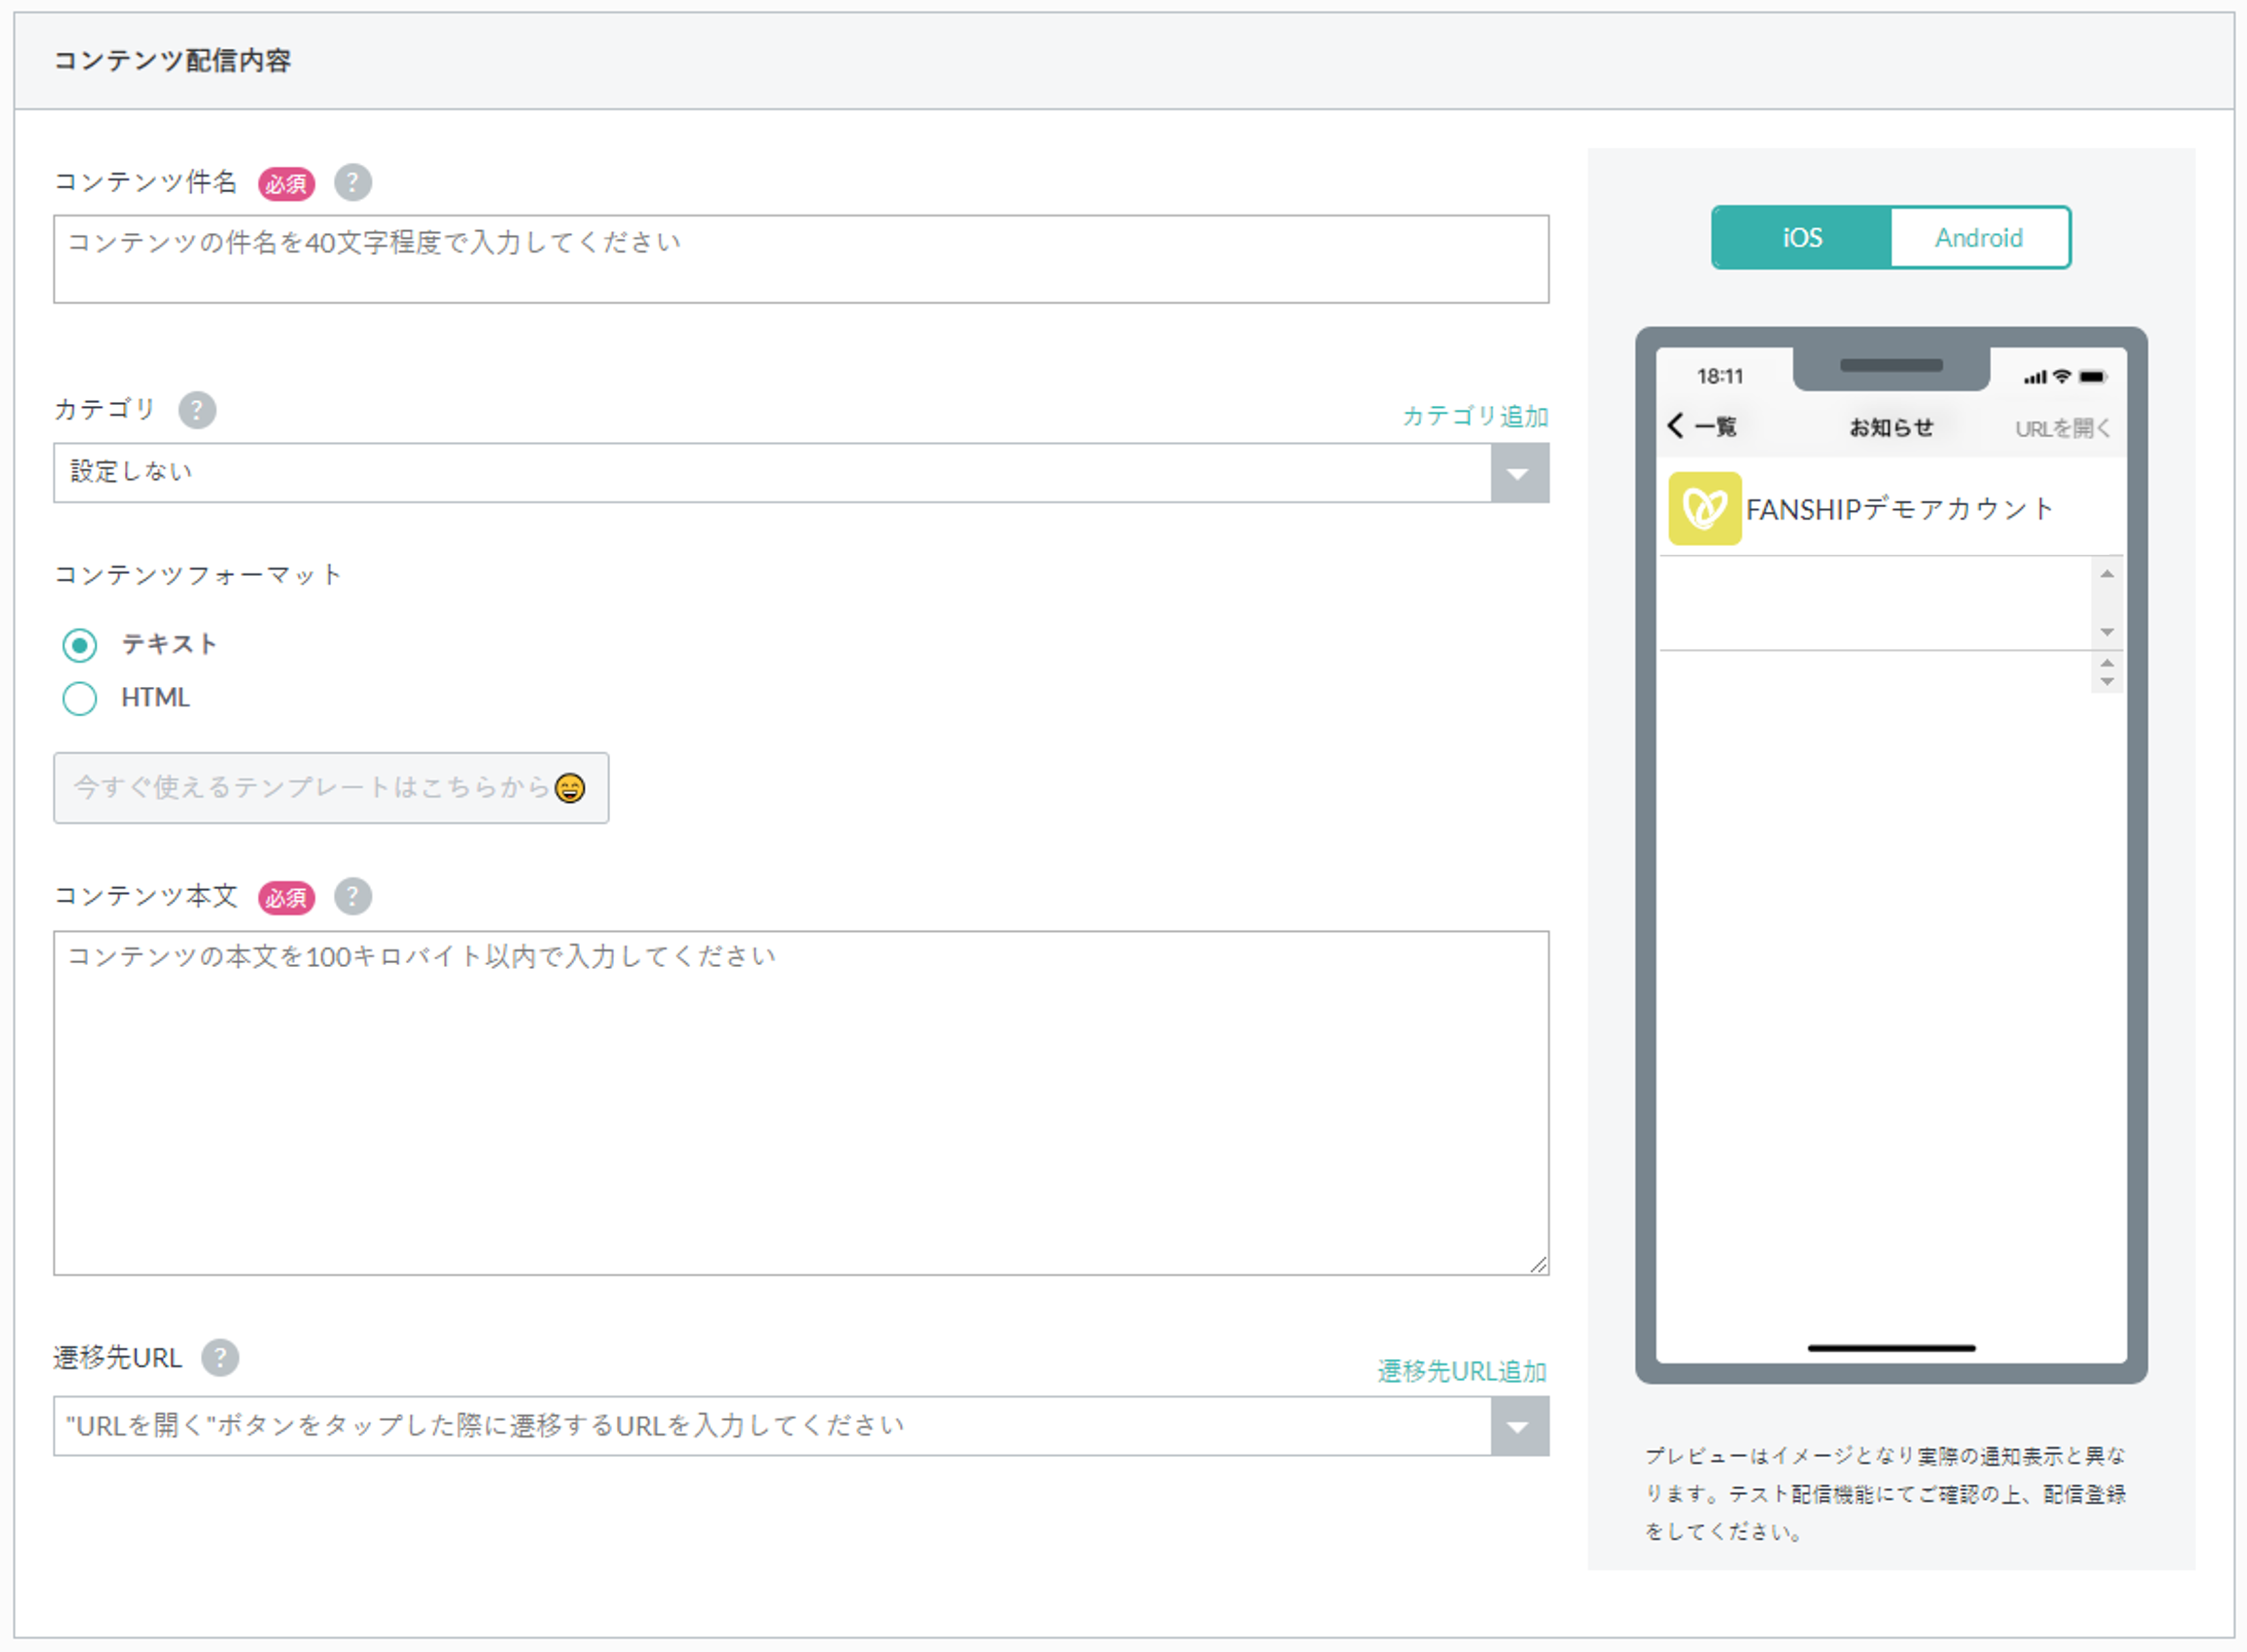Click help icon beside コンテンツ件名
This screenshot has width=2247, height=1652.
click(352, 182)
